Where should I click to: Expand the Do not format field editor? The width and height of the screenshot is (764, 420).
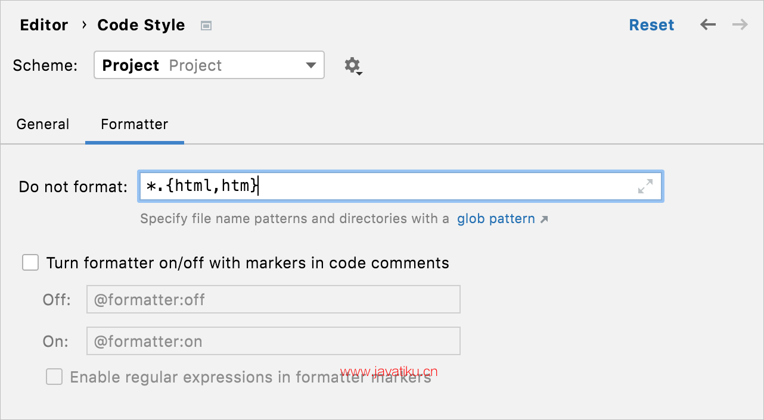click(x=645, y=186)
